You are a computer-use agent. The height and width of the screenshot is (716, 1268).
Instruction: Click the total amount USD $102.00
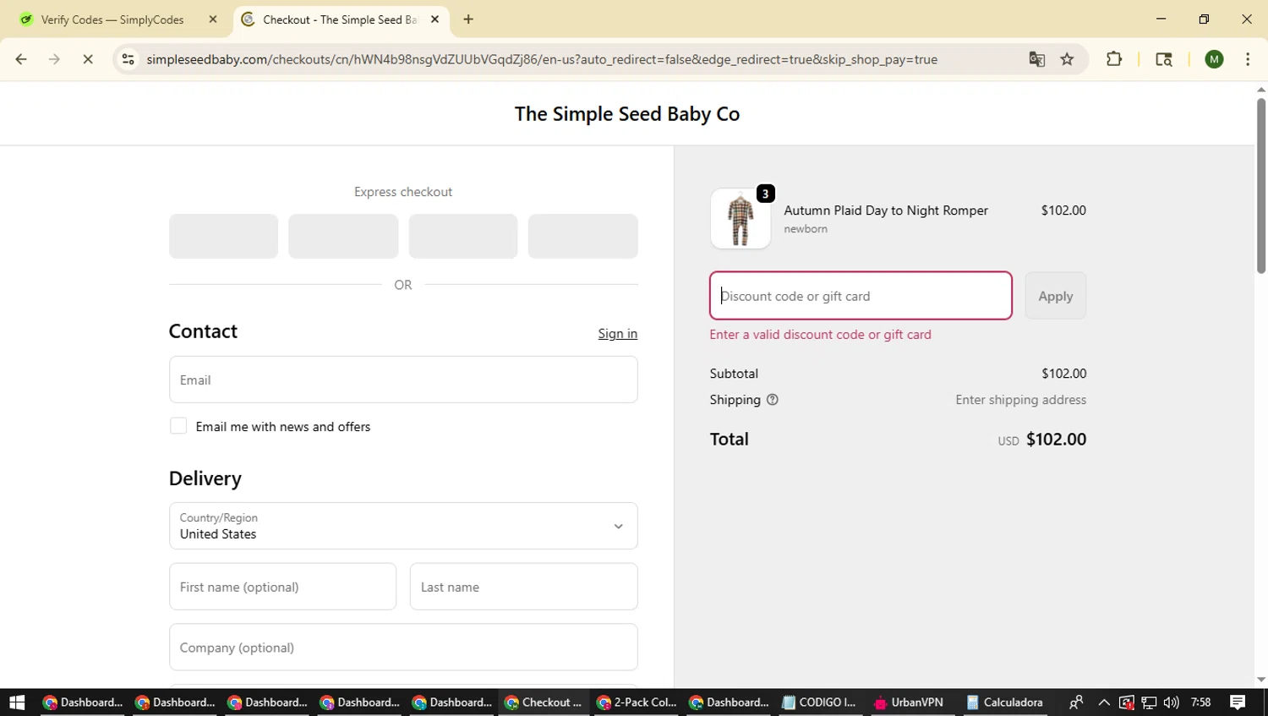pos(1042,440)
